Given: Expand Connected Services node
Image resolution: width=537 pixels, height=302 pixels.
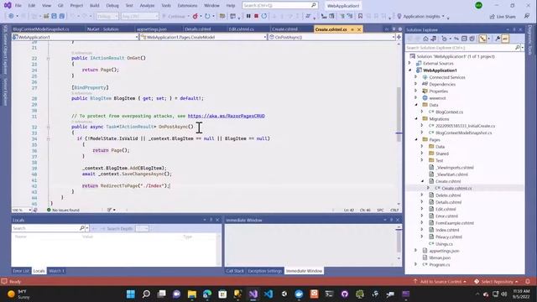Looking at the screenshot, I should click(x=416, y=77).
